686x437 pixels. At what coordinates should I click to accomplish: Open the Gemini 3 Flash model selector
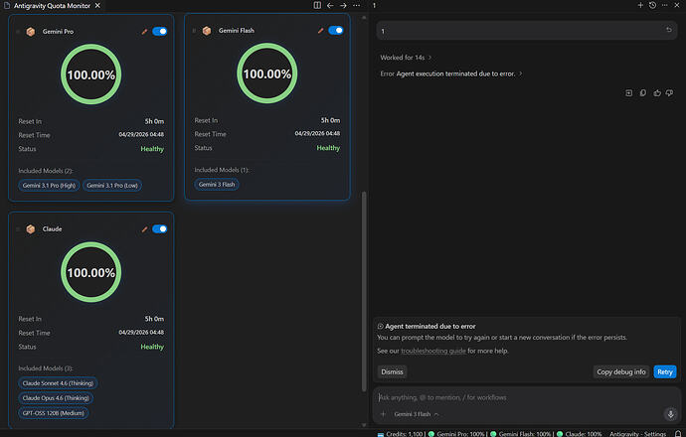pos(416,414)
